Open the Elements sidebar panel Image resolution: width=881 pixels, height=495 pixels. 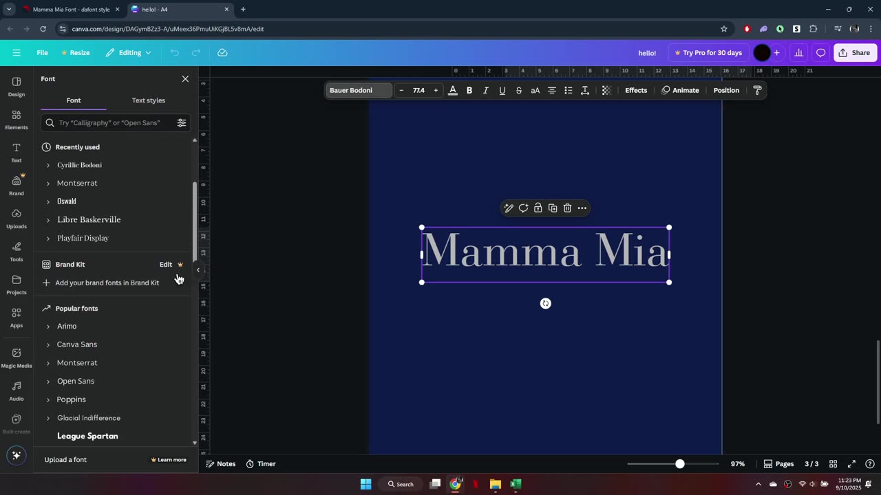point(17,120)
